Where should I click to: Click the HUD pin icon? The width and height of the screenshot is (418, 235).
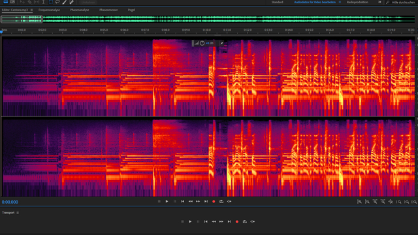coord(221,43)
